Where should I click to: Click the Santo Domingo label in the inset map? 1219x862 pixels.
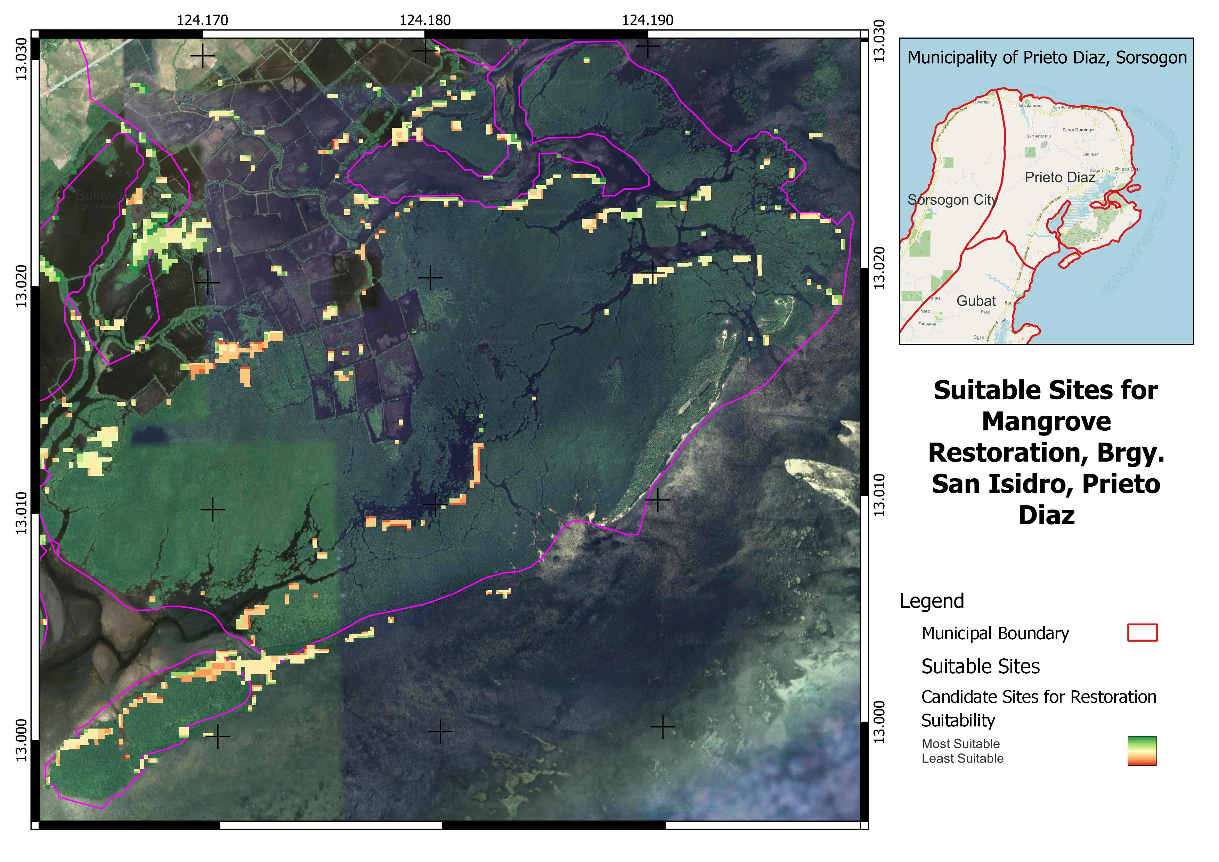1078,130
